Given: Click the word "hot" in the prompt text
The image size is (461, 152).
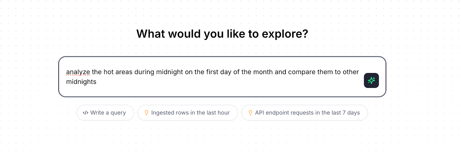Looking at the screenshot, I should click(109, 72).
